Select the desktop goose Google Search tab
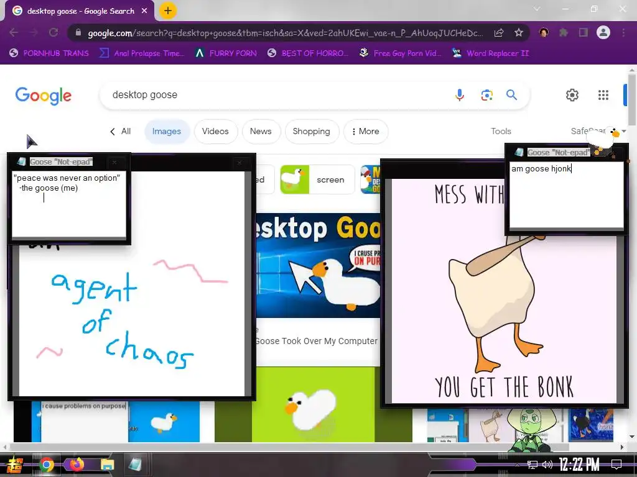The height and width of the screenshot is (477, 637). click(x=80, y=11)
